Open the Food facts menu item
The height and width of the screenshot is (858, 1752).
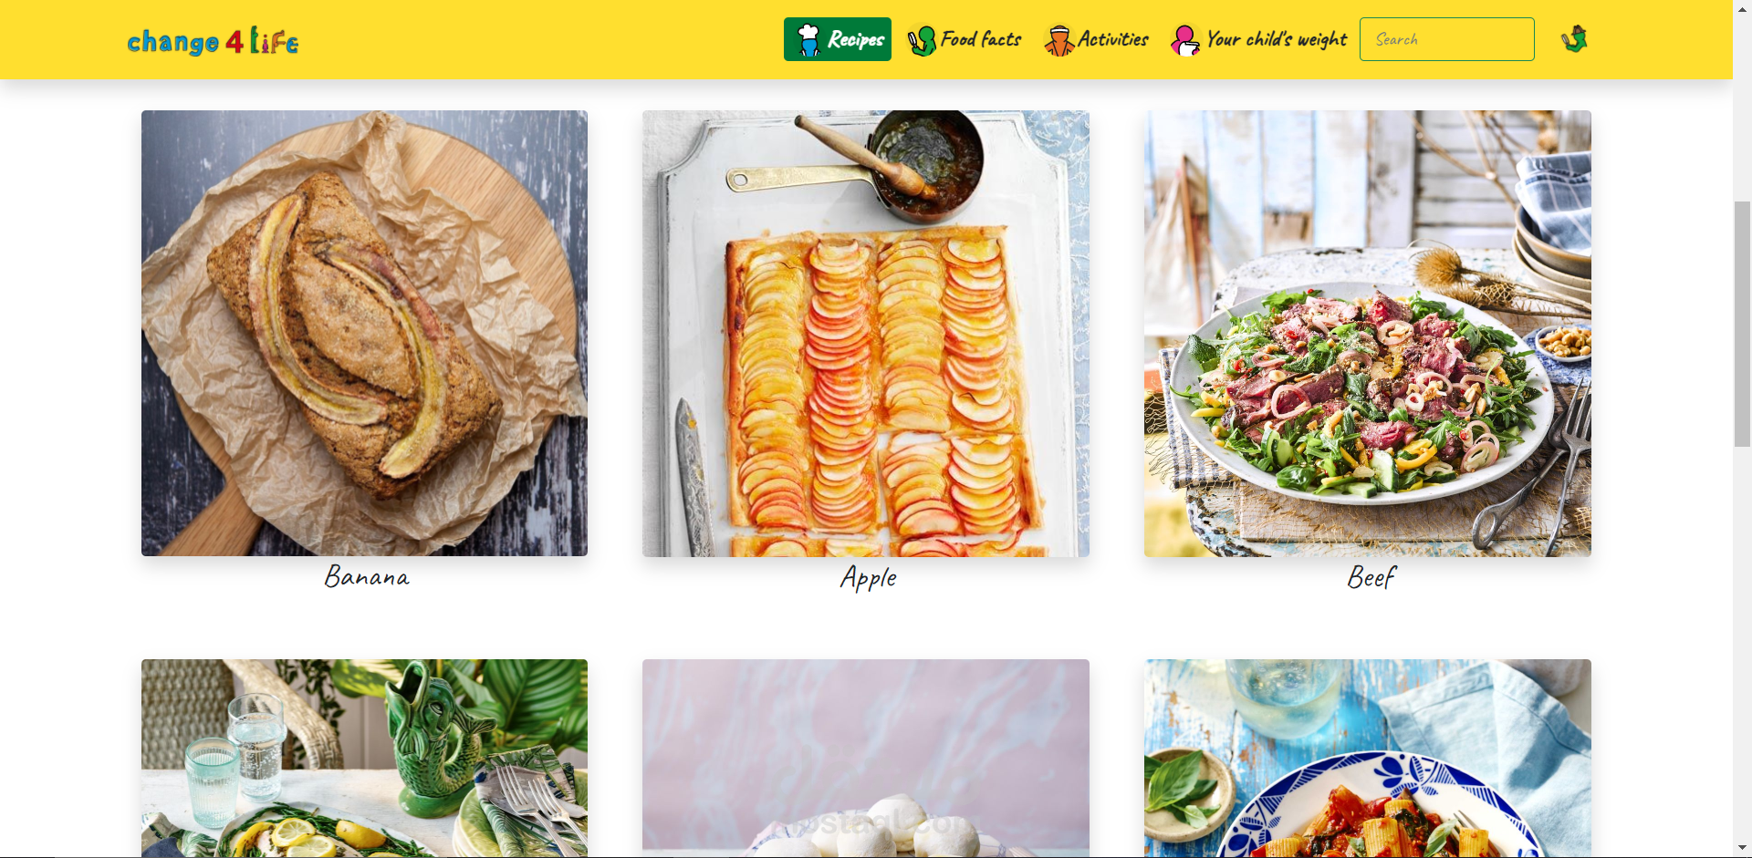tap(965, 39)
